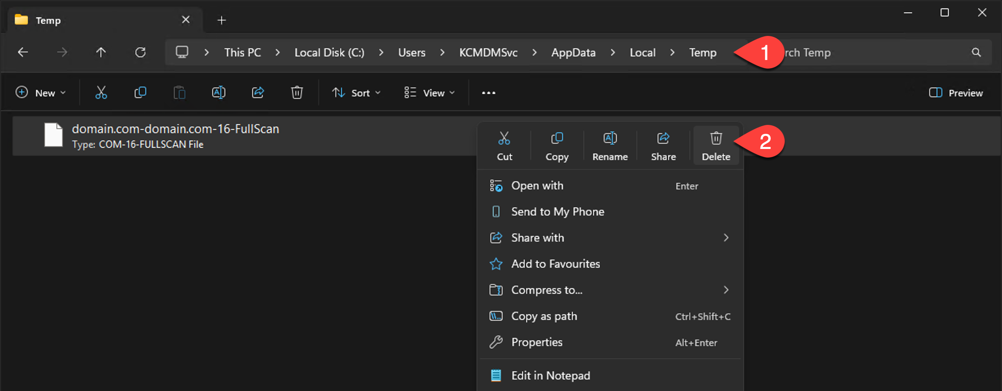Screen dimensions: 1002x391
Task: Expand the Share with submenu arrow
Action: pos(726,238)
